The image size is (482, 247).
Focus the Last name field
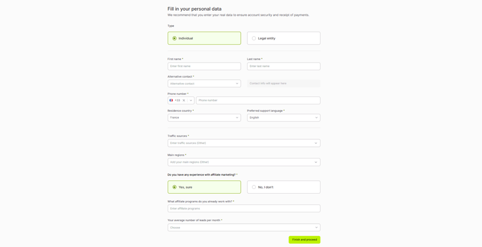[284, 66]
